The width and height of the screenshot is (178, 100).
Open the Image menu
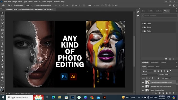[x=15, y=2]
